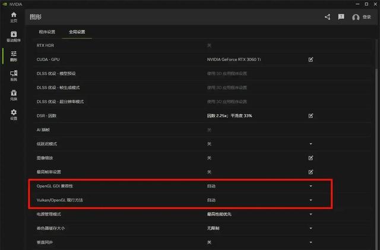Click the 因数 2.25x; 平滑度 33% value
Viewport: 380px width, 250px height.
pos(229,116)
